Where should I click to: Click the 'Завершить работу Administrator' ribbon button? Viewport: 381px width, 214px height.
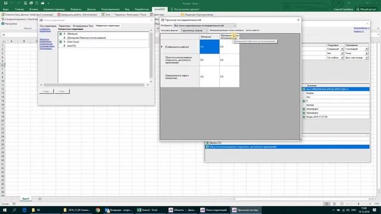(x=77, y=14)
